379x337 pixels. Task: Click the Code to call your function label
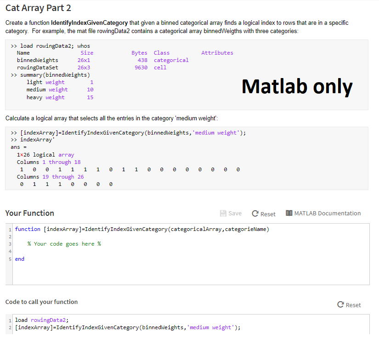point(41,302)
